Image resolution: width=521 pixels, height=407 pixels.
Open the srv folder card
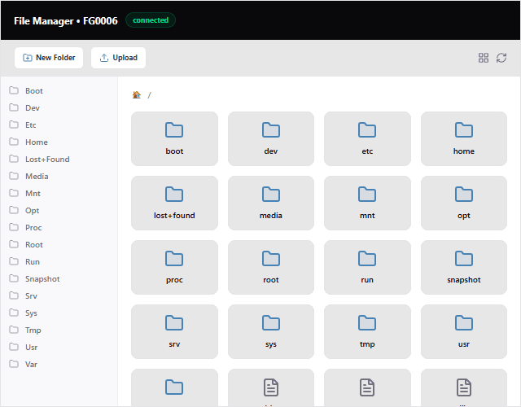174,331
